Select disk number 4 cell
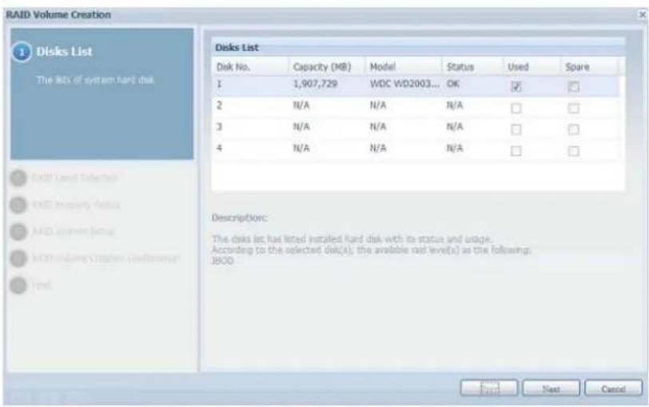 coord(219,148)
